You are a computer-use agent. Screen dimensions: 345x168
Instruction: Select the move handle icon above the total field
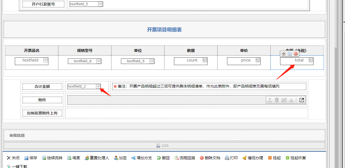(283, 54)
